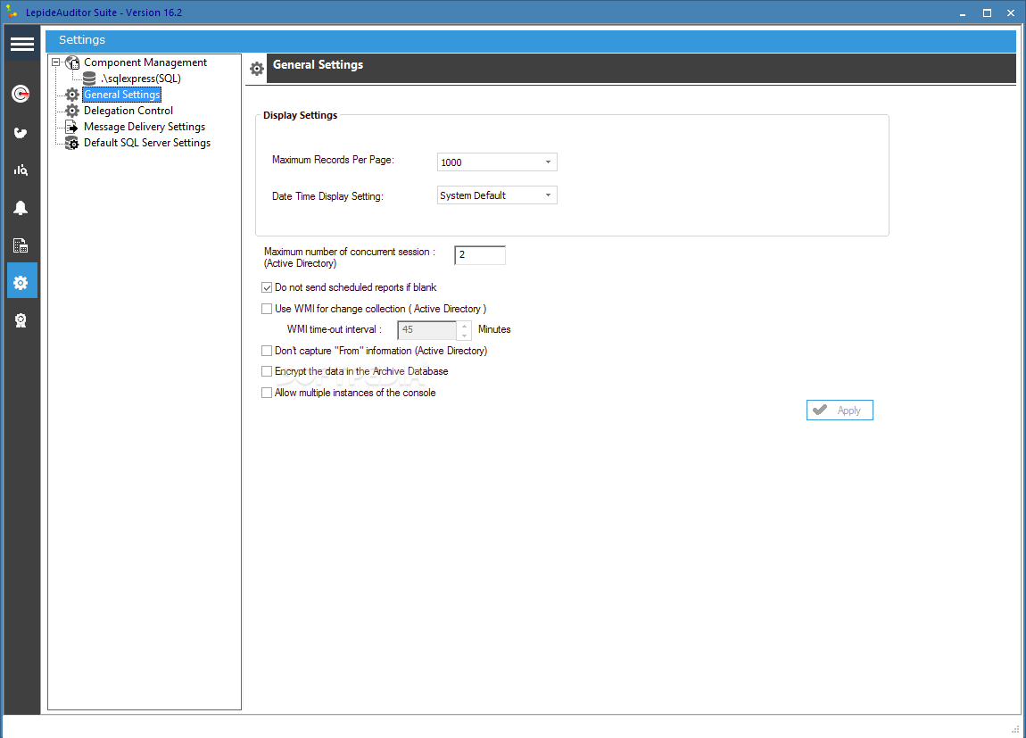Click the LepideAuditor title bar app icon
This screenshot has height=738, width=1026.
tap(12, 12)
